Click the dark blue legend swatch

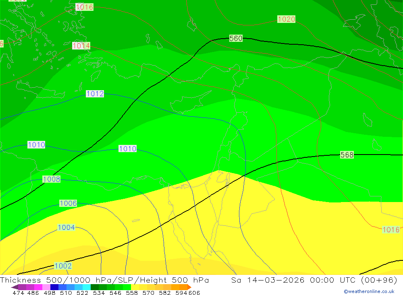(x=54, y=287)
